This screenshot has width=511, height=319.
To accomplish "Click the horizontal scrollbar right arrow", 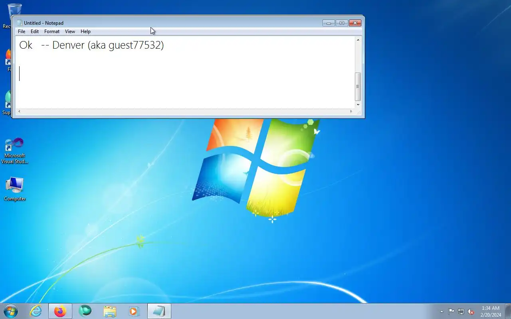I will tap(351, 112).
